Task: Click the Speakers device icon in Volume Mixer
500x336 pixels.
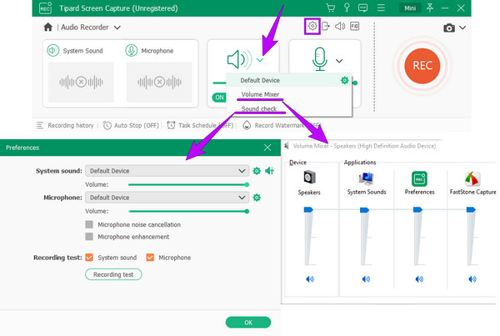Action: click(309, 177)
